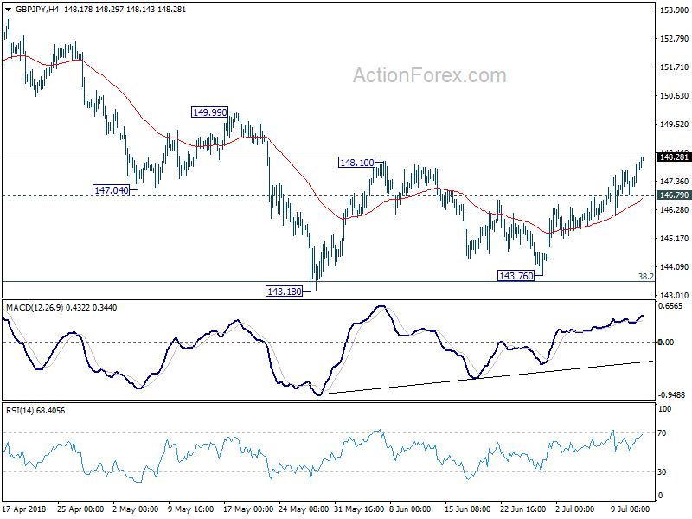Click the 17 Apr 2018 date label
The width and height of the screenshot is (692, 519).
coord(25,509)
